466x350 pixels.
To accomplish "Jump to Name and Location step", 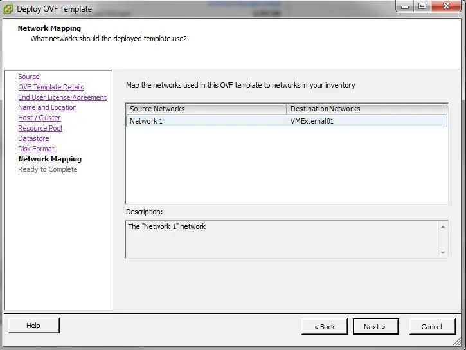I will click(48, 107).
